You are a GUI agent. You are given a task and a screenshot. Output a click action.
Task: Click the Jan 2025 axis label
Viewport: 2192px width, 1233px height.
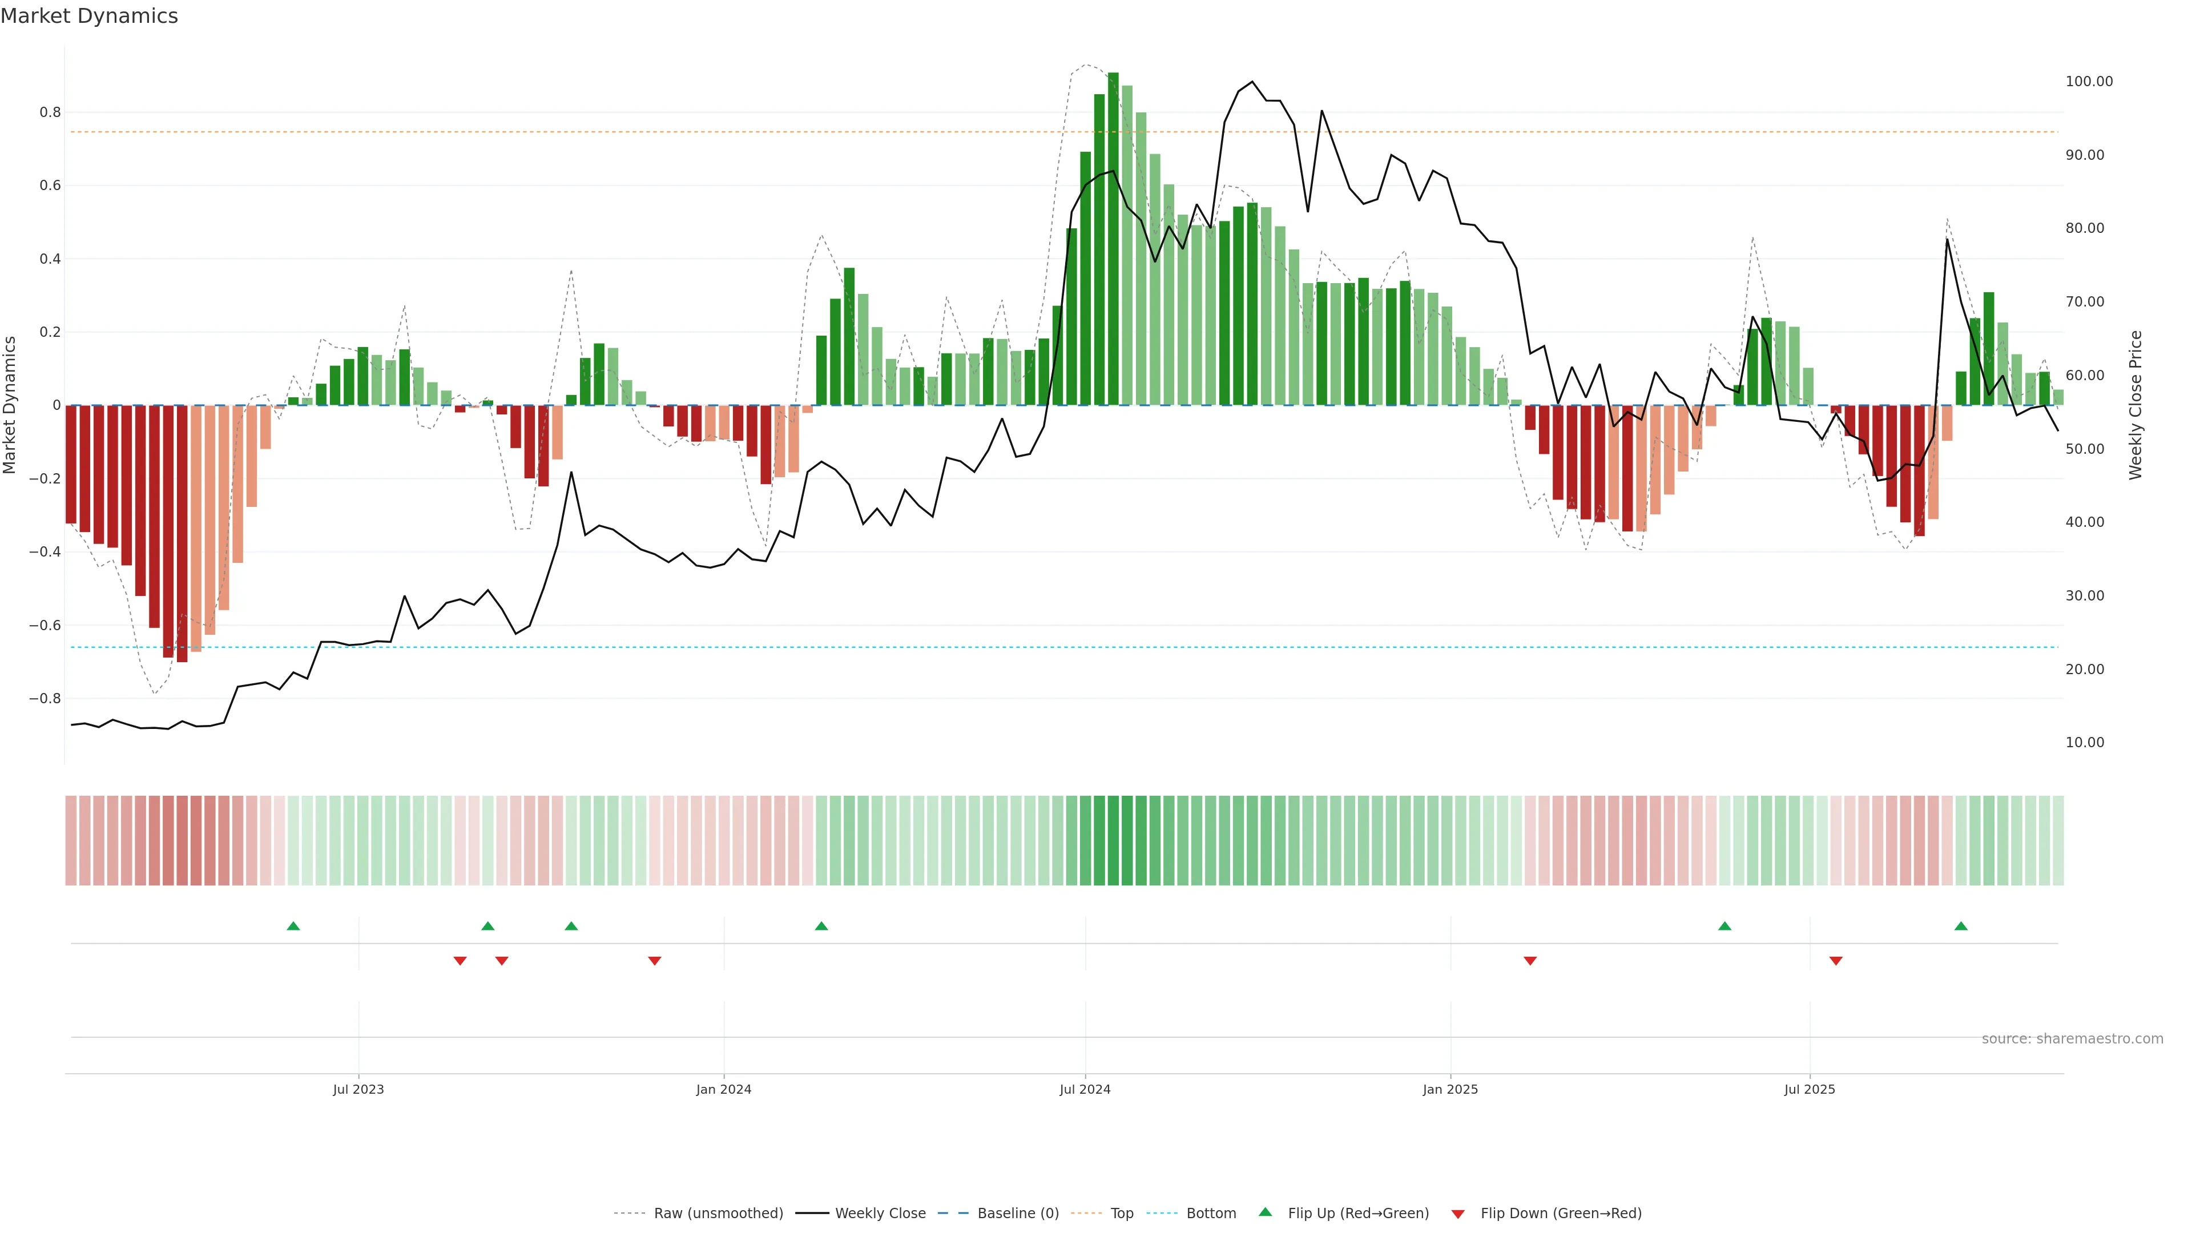(1450, 1089)
